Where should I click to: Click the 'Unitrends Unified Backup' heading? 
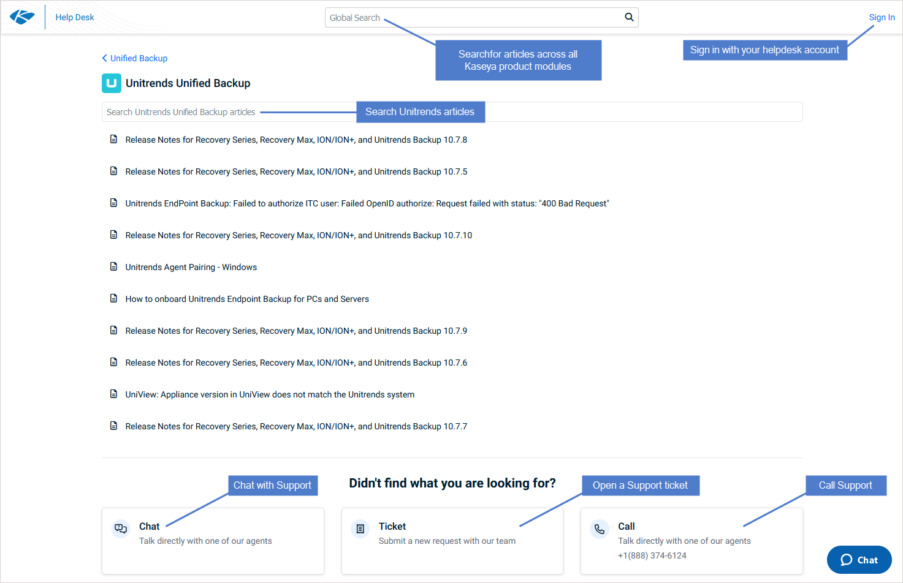(x=188, y=83)
